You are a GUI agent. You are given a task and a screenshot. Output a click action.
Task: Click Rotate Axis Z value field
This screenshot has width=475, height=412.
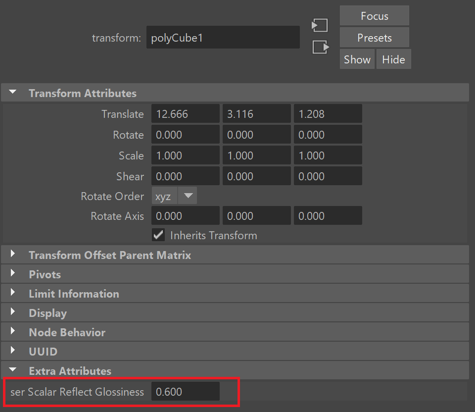tap(328, 216)
